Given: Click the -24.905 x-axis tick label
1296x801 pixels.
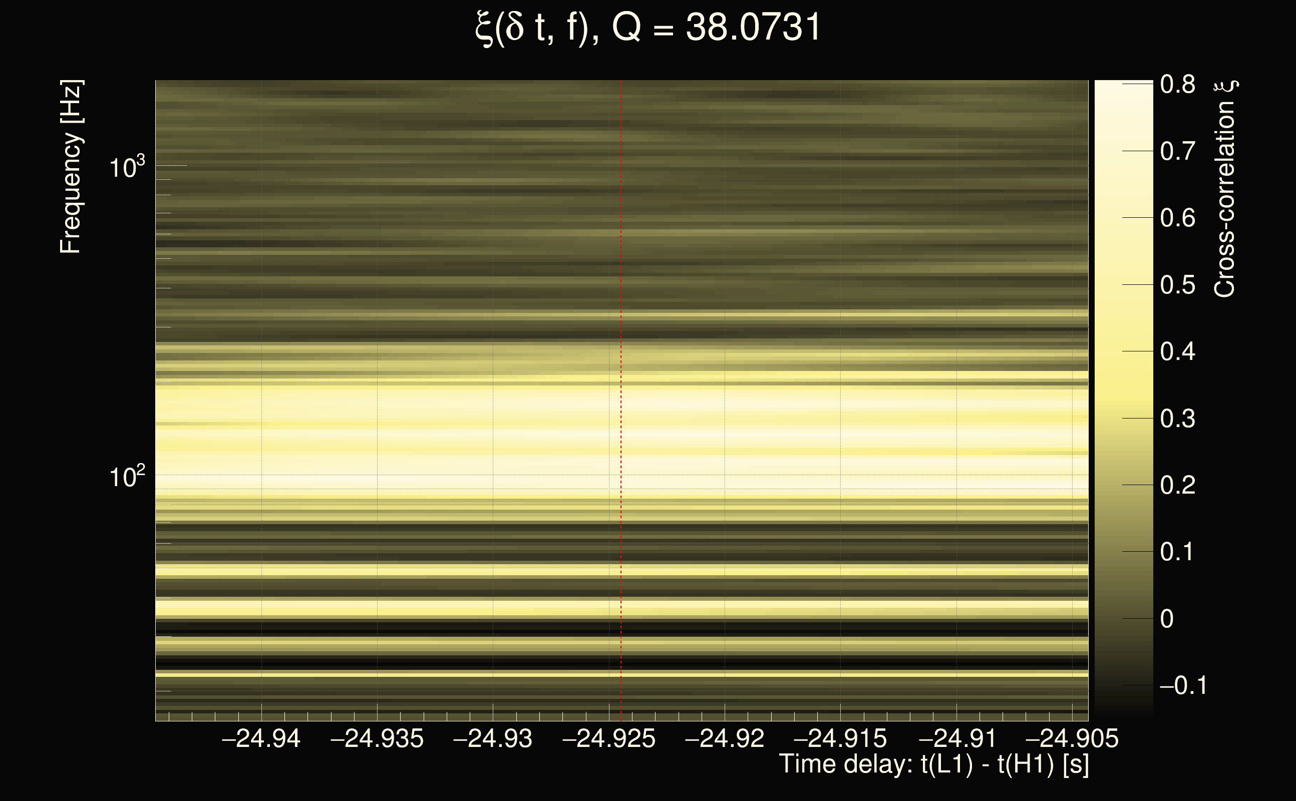Looking at the screenshot, I should 1072,738.
